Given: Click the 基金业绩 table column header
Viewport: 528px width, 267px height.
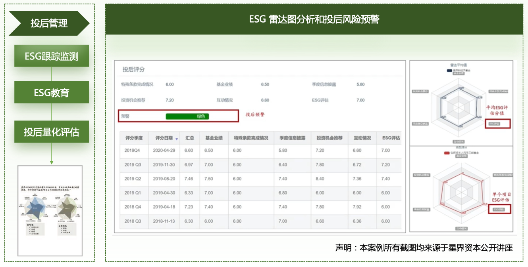Looking at the screenshot, I should (214, 138).
